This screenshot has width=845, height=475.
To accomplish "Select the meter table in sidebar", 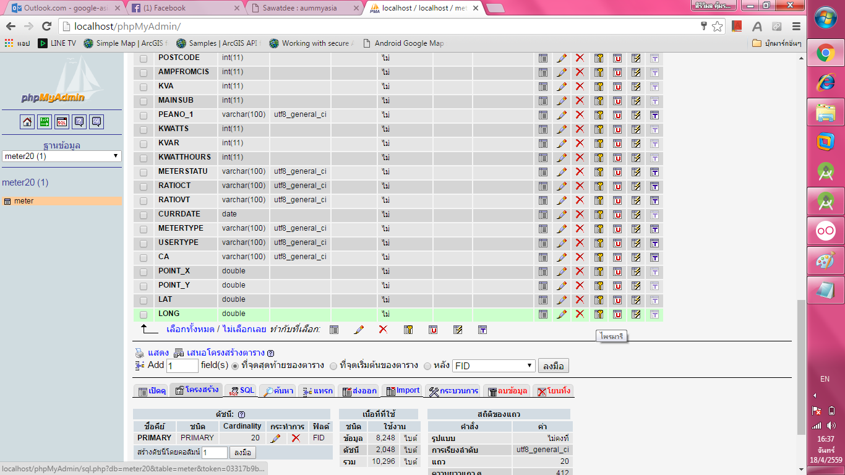I will [24, 201].
